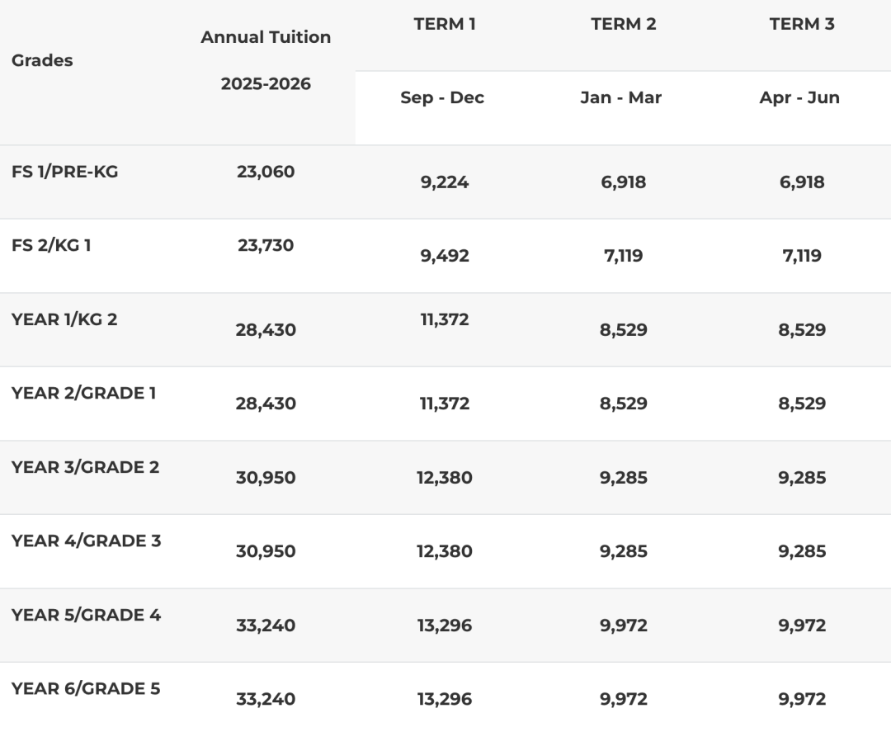Screen dimensions: 891x732
Task: Click the YEAR 2/GRADE 1 row label
Action: 83,393
